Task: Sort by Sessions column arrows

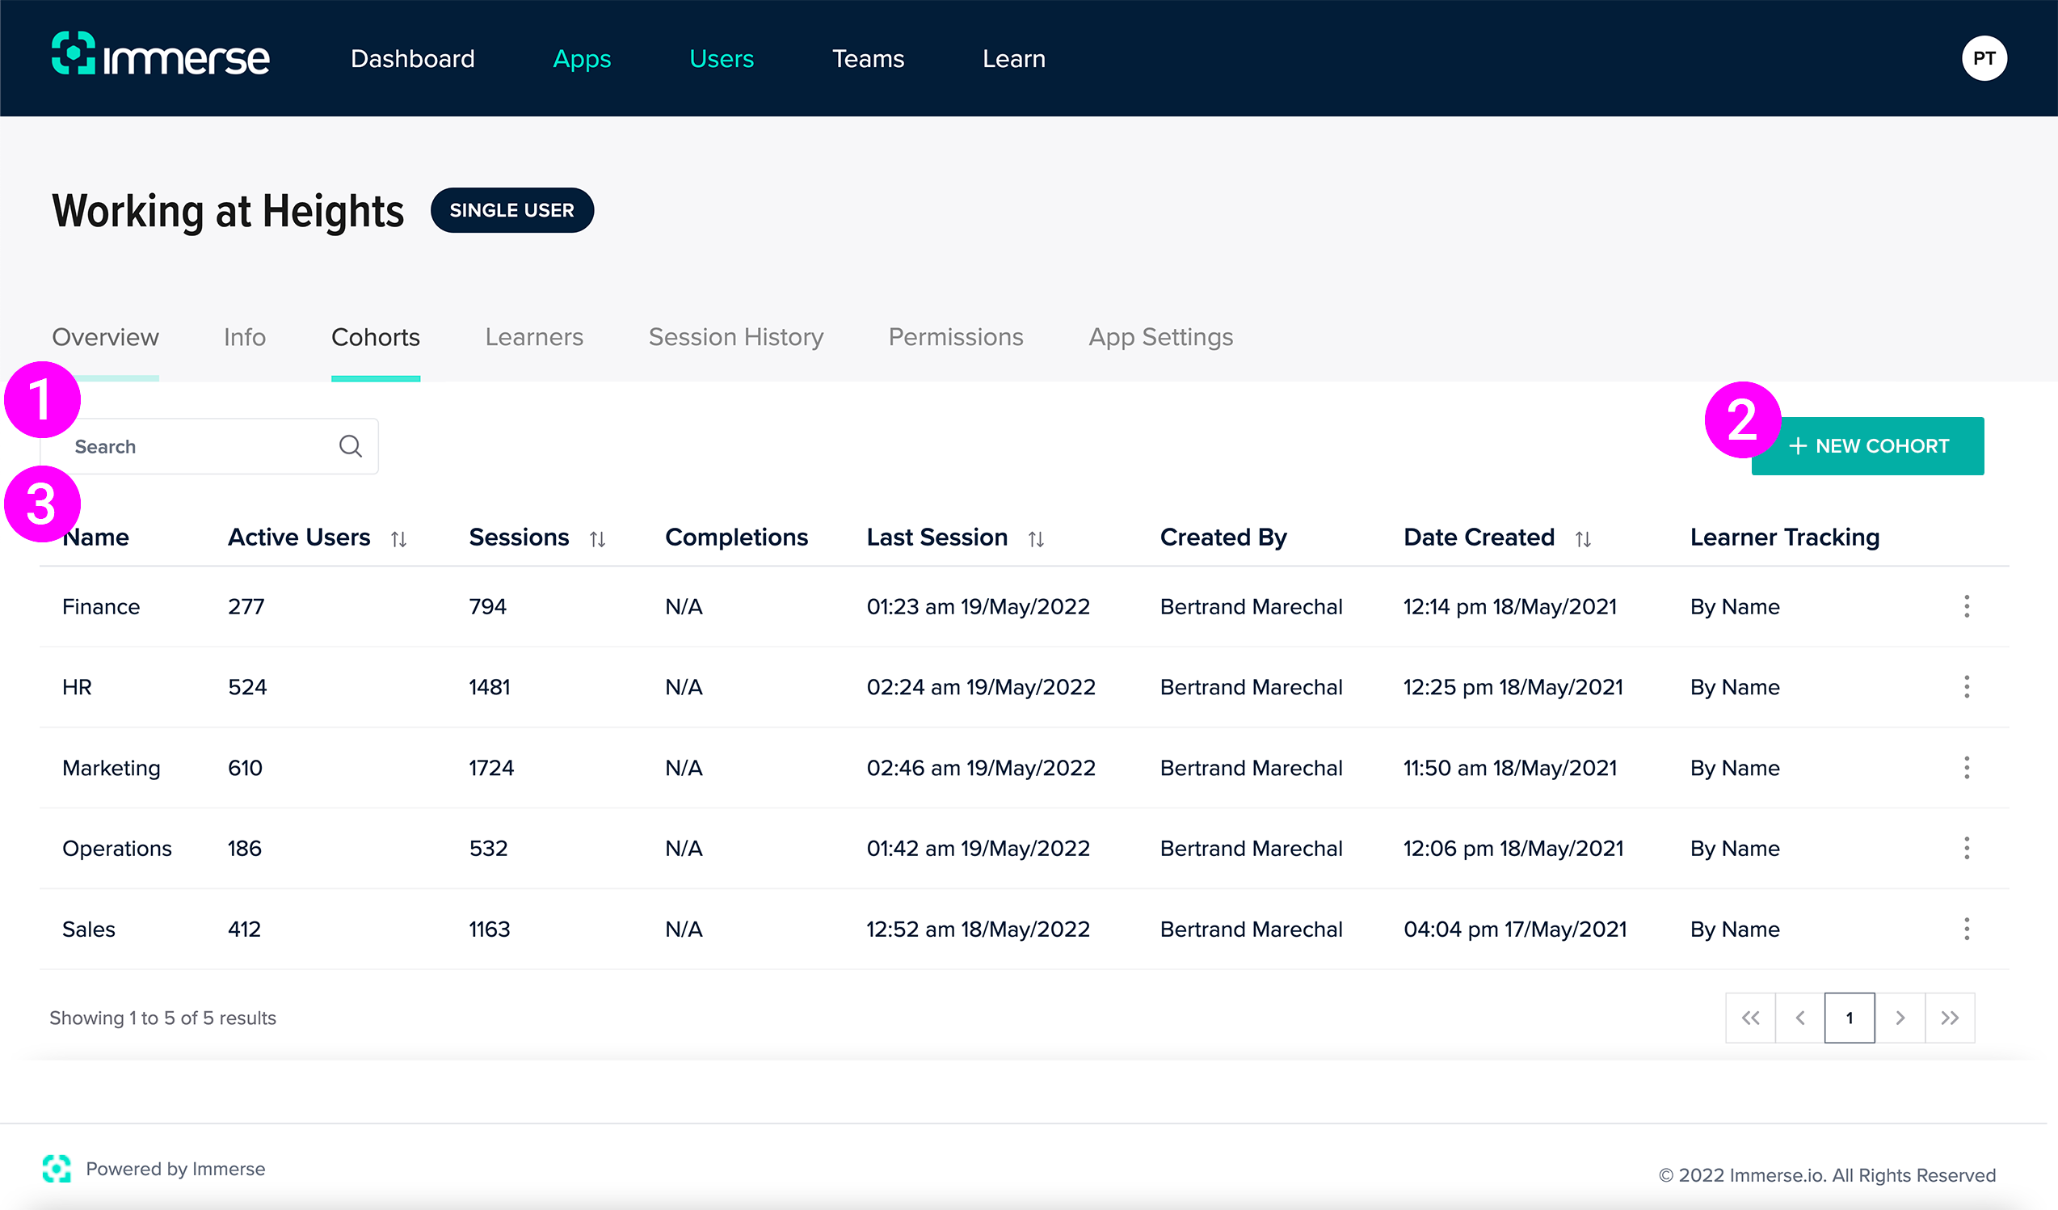Action: click(x=598, y=538)
